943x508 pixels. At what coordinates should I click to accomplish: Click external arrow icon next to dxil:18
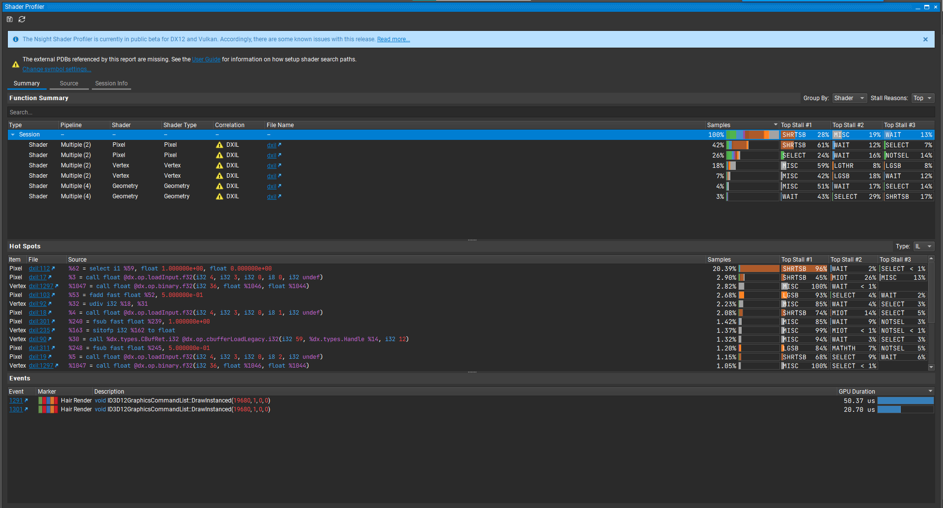pyautogui.click(x=50, y=313)
